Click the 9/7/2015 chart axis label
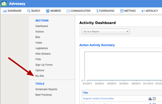 click(x=124, y=84)
